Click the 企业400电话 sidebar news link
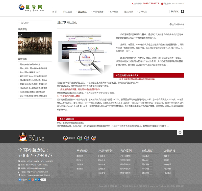Image resolution: width=202 pixels, height=191 pixels. pos(33,96)
